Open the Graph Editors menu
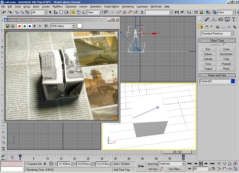 112,6
